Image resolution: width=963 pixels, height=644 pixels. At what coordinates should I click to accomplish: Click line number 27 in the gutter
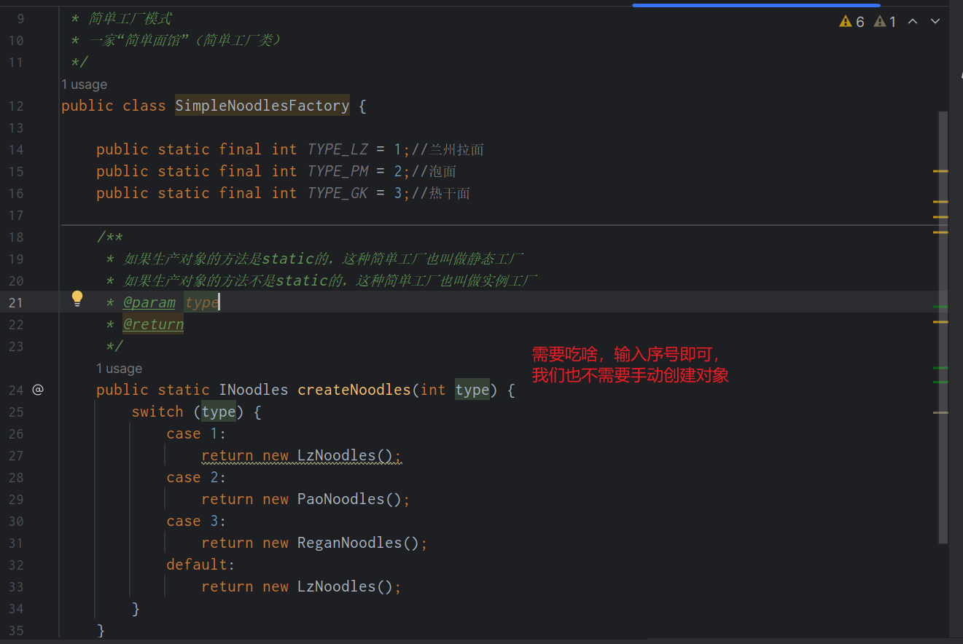pyautogui.click(x=16, y=455)
